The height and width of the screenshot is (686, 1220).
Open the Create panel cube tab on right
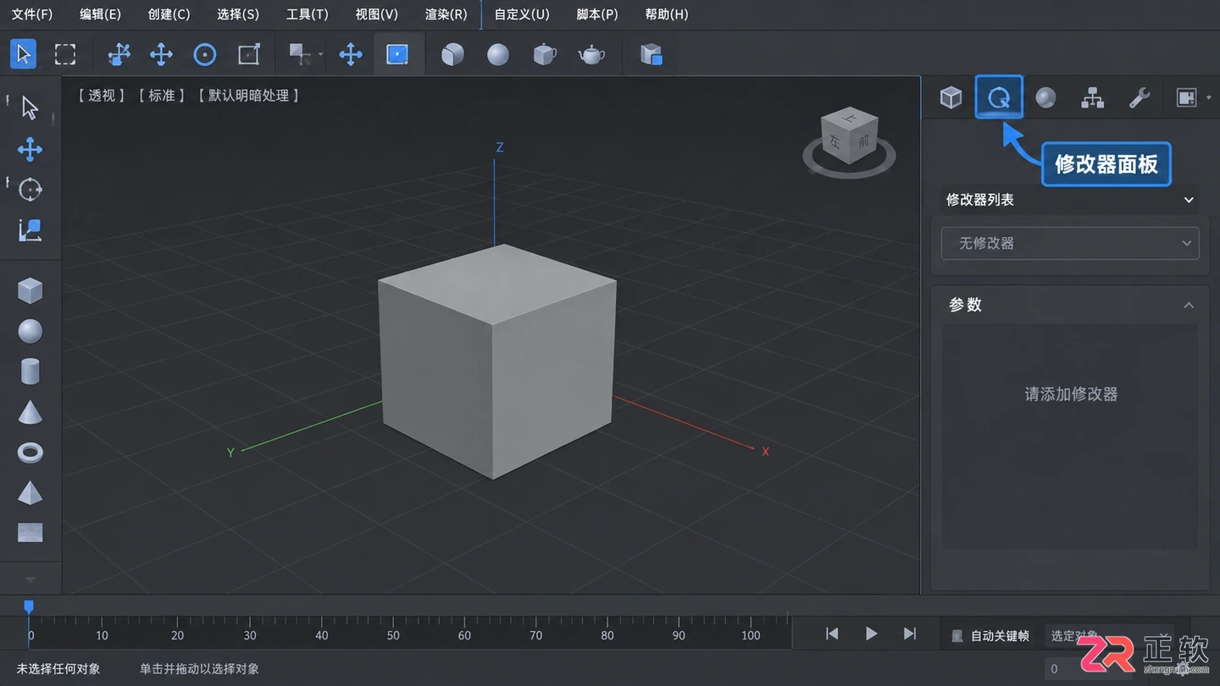951,97
